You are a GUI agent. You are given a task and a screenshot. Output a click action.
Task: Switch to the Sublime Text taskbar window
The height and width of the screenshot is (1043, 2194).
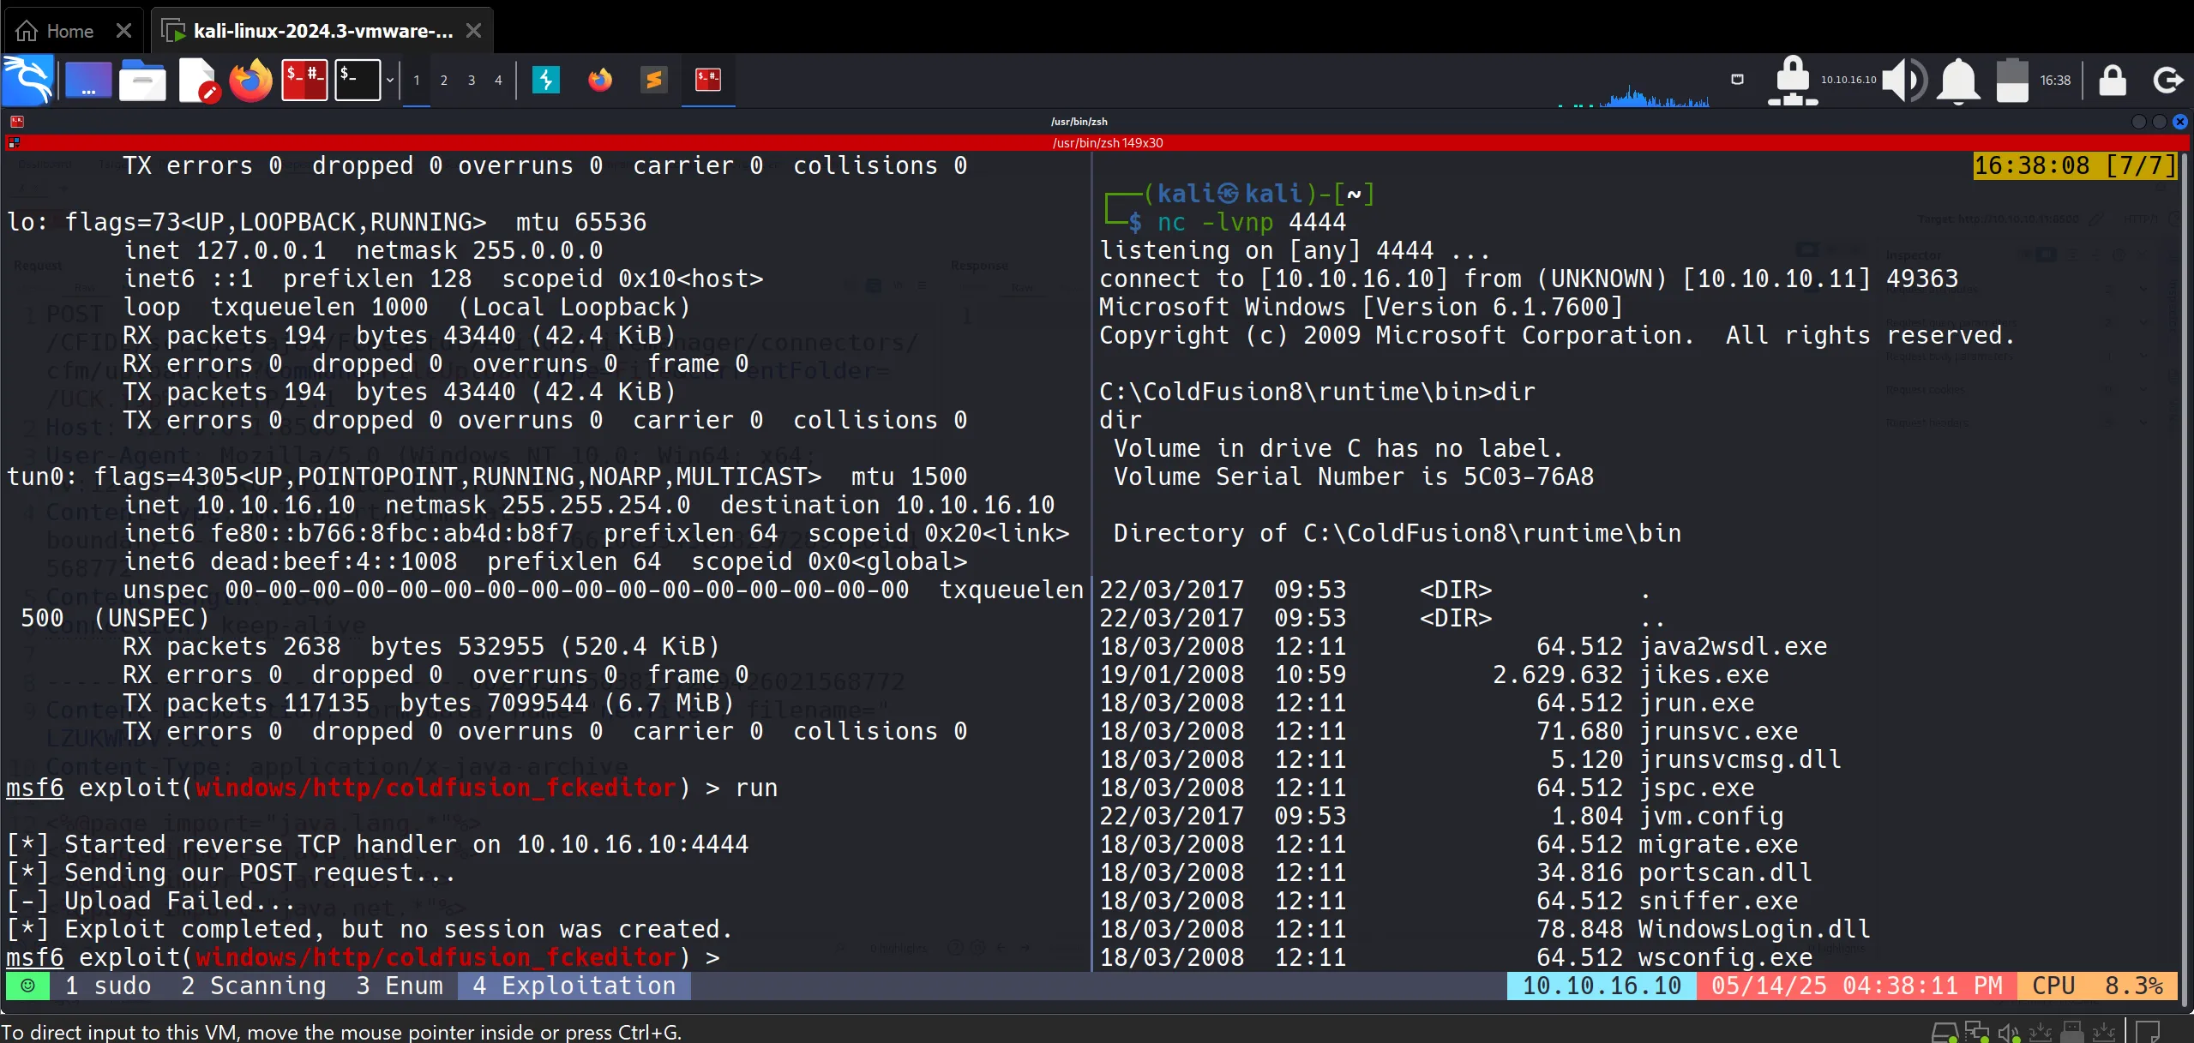[653, 81]
